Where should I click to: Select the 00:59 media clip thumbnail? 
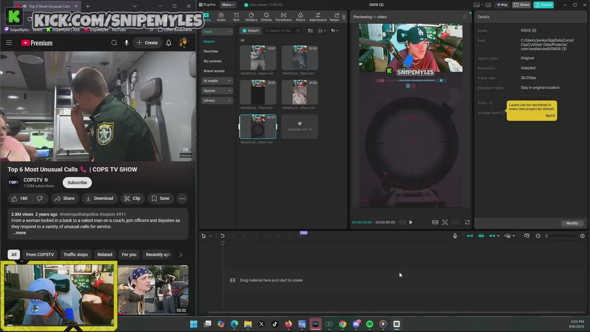click(x=258, y=126)
